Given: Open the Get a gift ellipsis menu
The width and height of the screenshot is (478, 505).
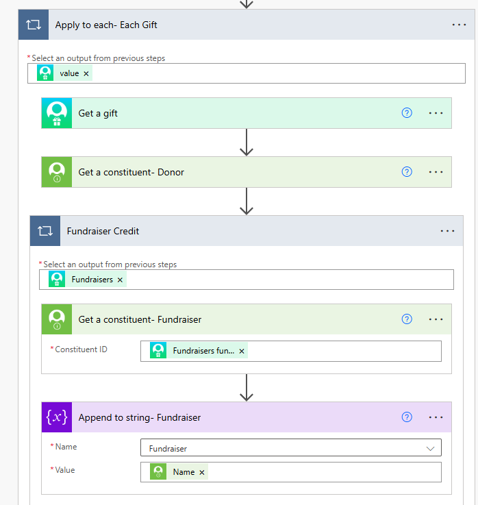Looking at the screenshot, I should coord(436,113).
